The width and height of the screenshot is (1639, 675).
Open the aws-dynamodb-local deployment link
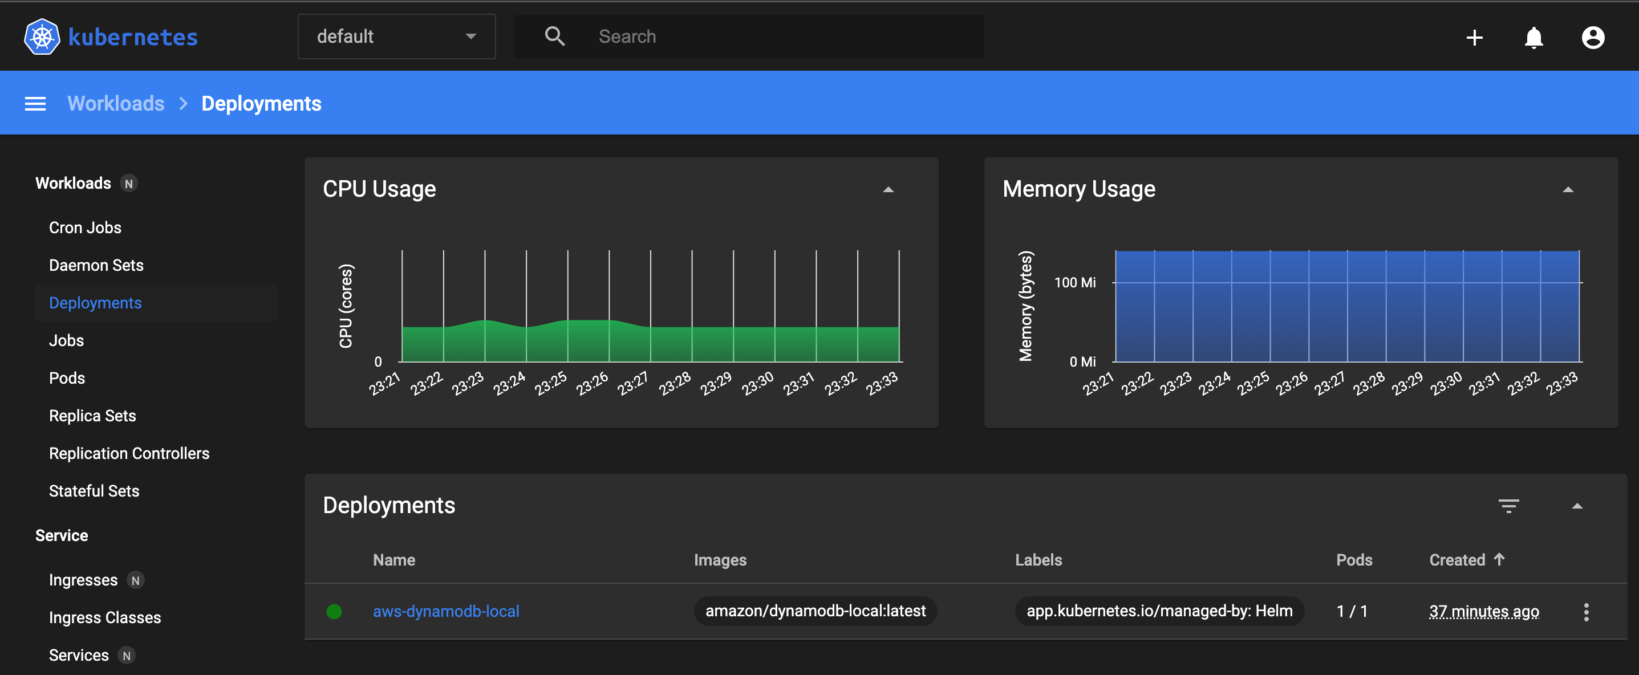point(445,611)
